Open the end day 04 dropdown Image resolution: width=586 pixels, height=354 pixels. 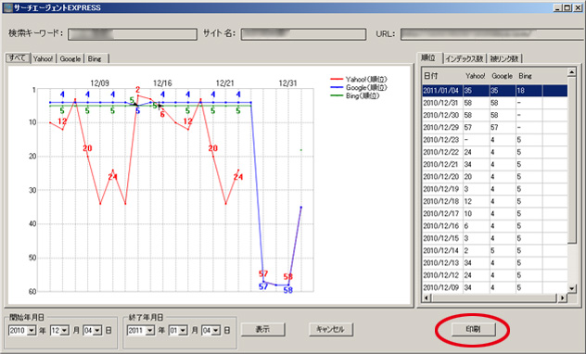tap(216, 331)
